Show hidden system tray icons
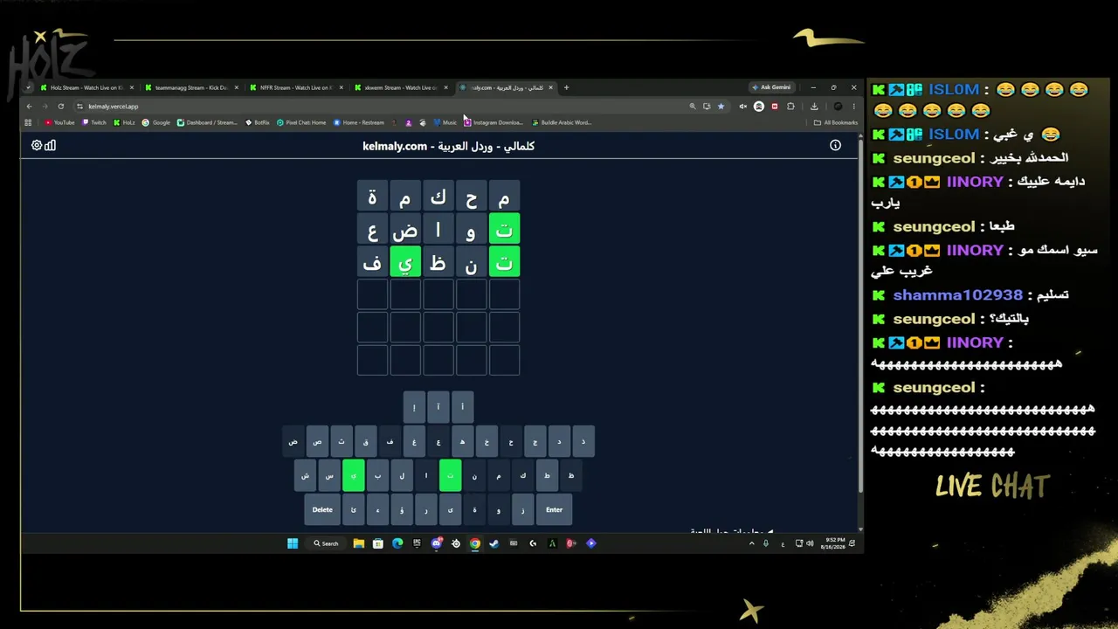The height and width of the screenshot is (629, 1118). (x=751, y=543)
